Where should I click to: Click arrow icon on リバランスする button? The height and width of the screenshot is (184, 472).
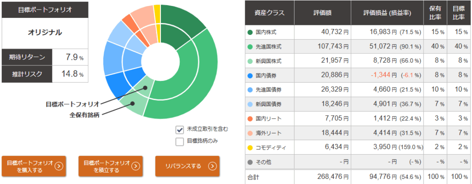click(x=212, y=166)
